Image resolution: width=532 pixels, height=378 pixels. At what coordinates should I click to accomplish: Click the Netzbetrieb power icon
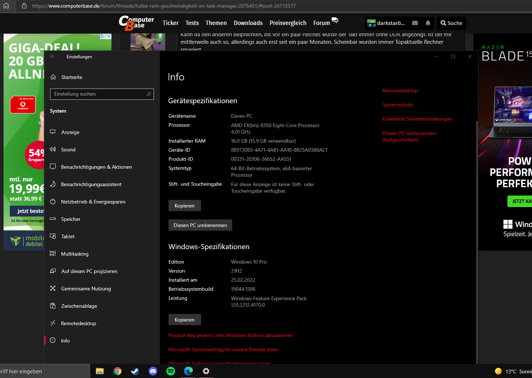click(53, 201)
